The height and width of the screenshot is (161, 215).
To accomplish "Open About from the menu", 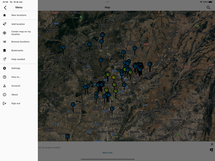I will (x=19, y=94).
